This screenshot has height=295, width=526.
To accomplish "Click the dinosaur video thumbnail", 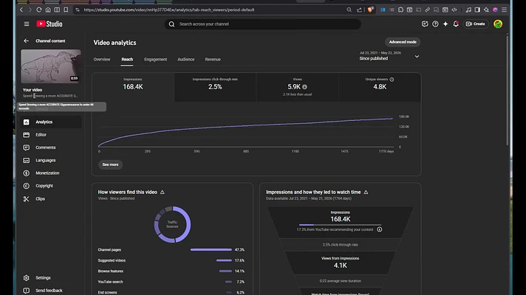I will (x=51, y=66).
